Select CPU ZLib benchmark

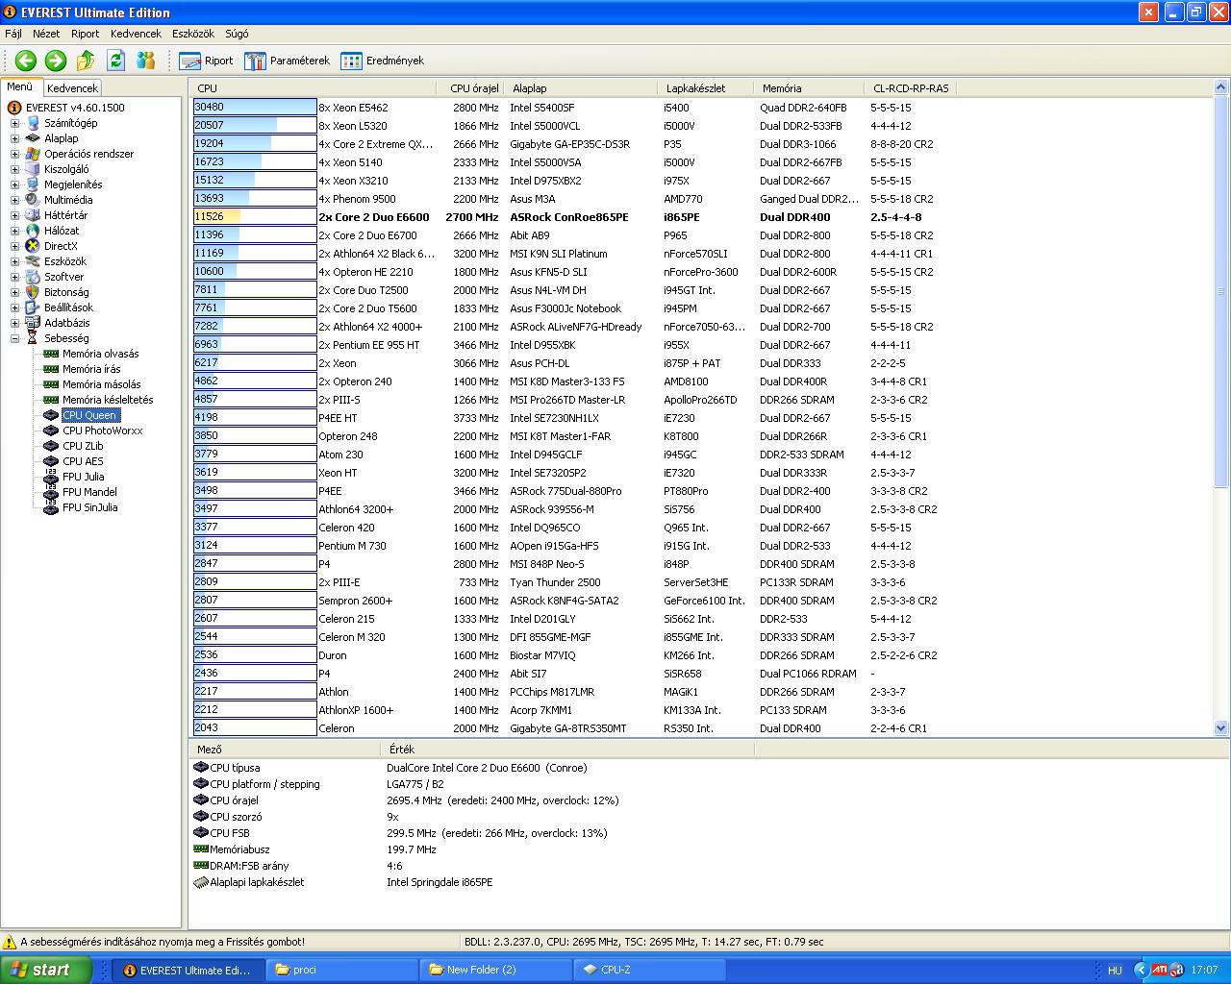point(83,446)
